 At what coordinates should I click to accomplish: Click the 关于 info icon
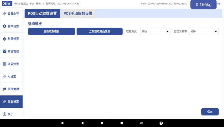click(x=4, y=114)
